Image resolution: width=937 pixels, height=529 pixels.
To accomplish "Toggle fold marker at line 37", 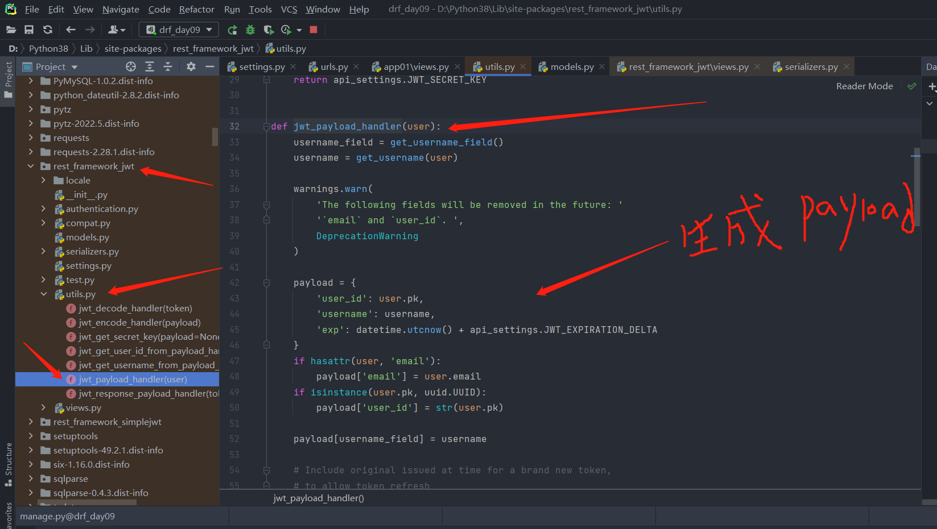I will [266, 205].
